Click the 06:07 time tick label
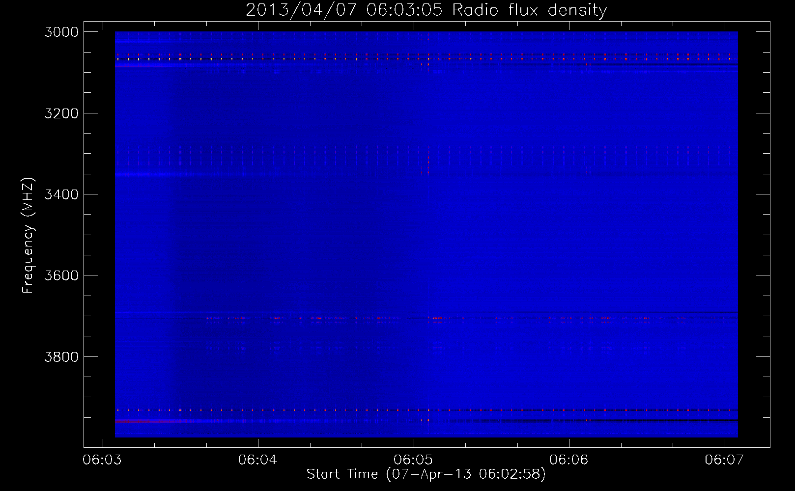 click(724, 460)
